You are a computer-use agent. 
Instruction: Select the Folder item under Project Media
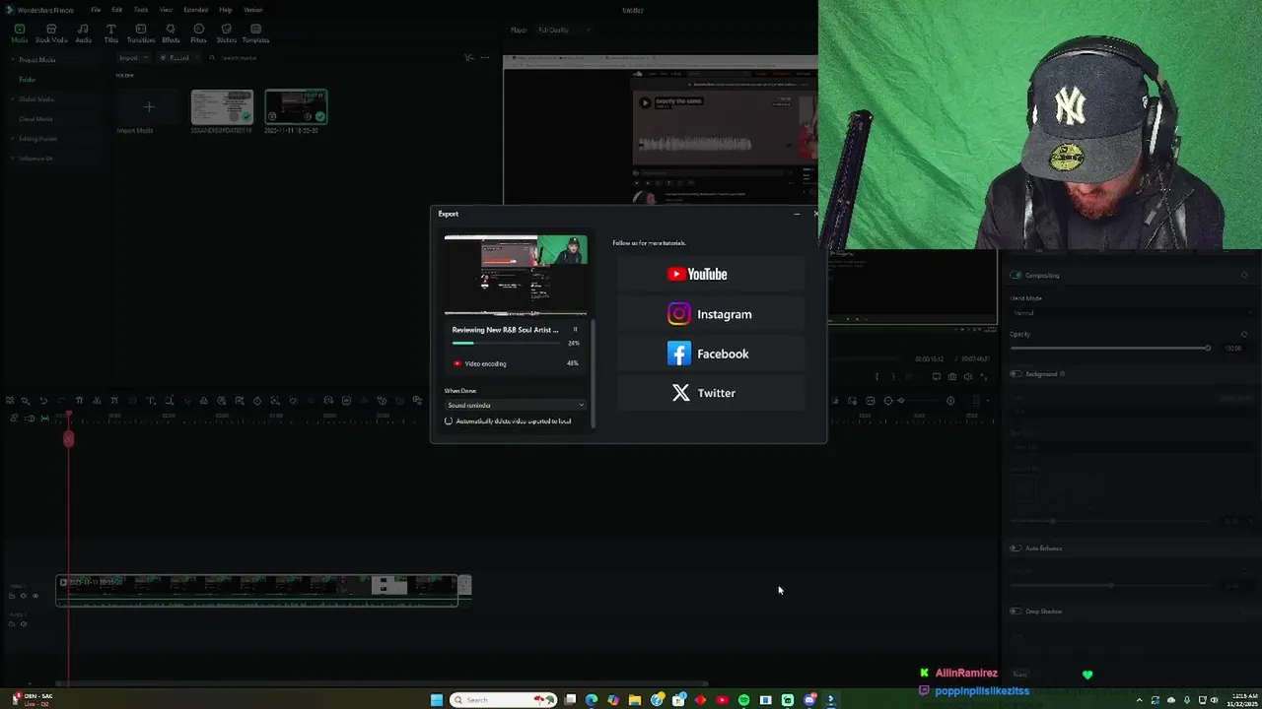pos(28,80)
